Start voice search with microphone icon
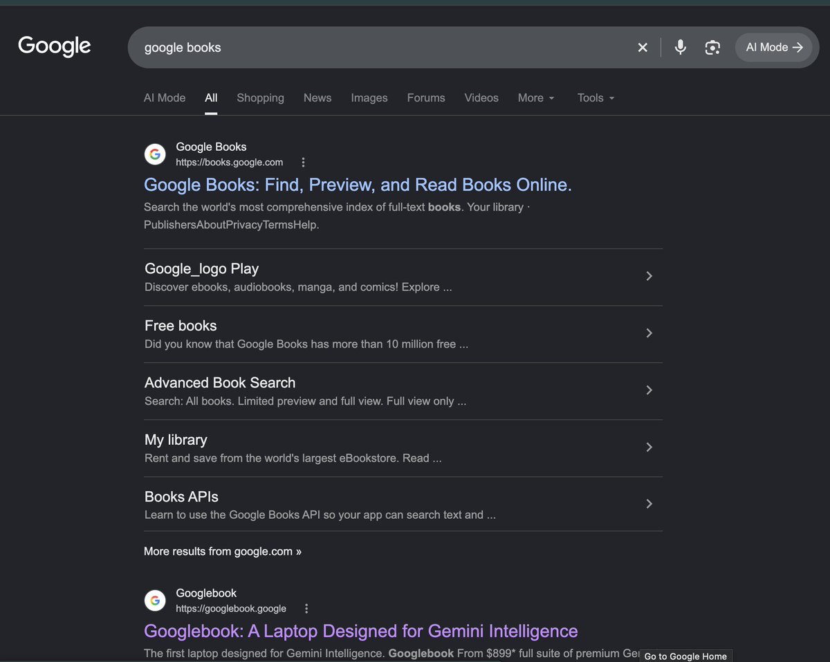830x662 pixels. pyautogui.click(x=681, y=47)
